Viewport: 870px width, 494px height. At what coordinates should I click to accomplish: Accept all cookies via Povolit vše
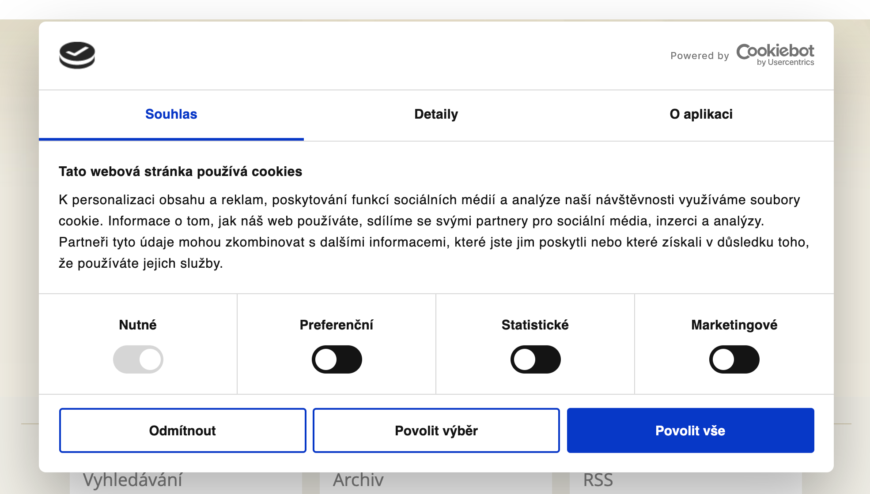point(690,430)
